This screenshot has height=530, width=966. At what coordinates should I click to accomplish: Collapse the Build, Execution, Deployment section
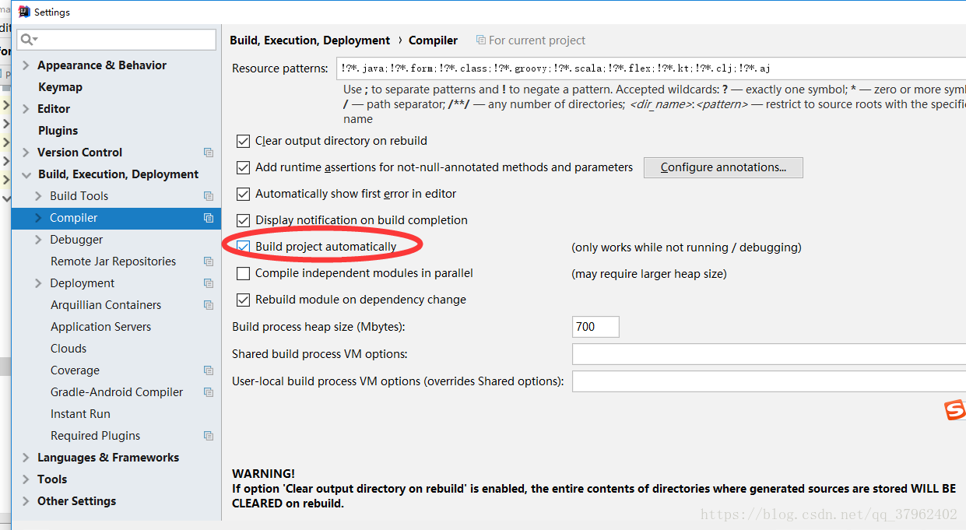pos(26,174)
